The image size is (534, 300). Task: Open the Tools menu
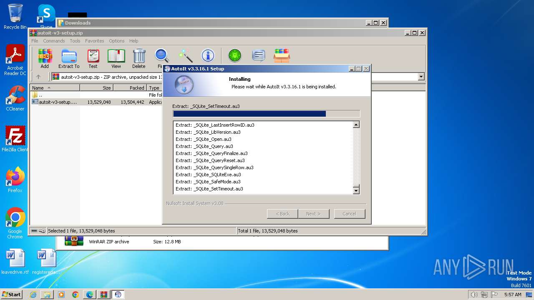[x=75, y=41]
